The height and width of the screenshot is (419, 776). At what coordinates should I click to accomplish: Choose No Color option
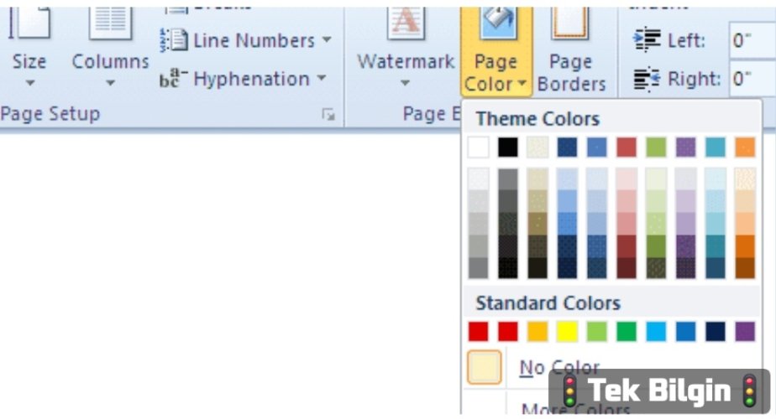coord(559,368)
